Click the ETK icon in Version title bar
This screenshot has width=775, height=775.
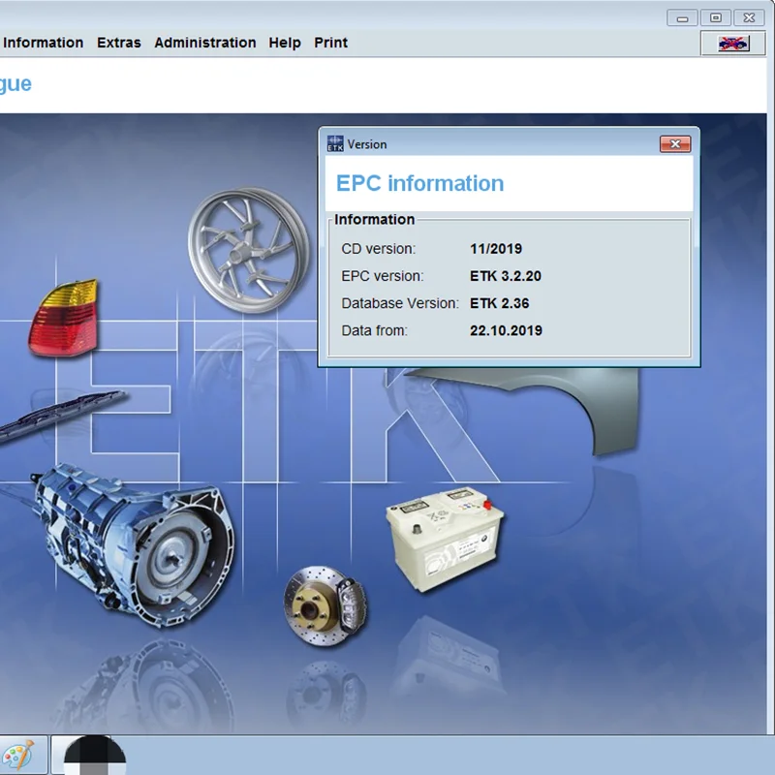(335, 143)
